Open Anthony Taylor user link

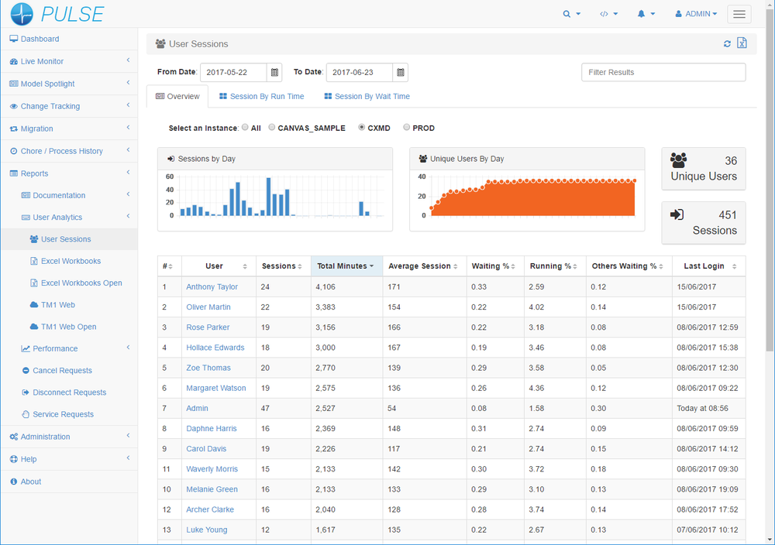212,287
